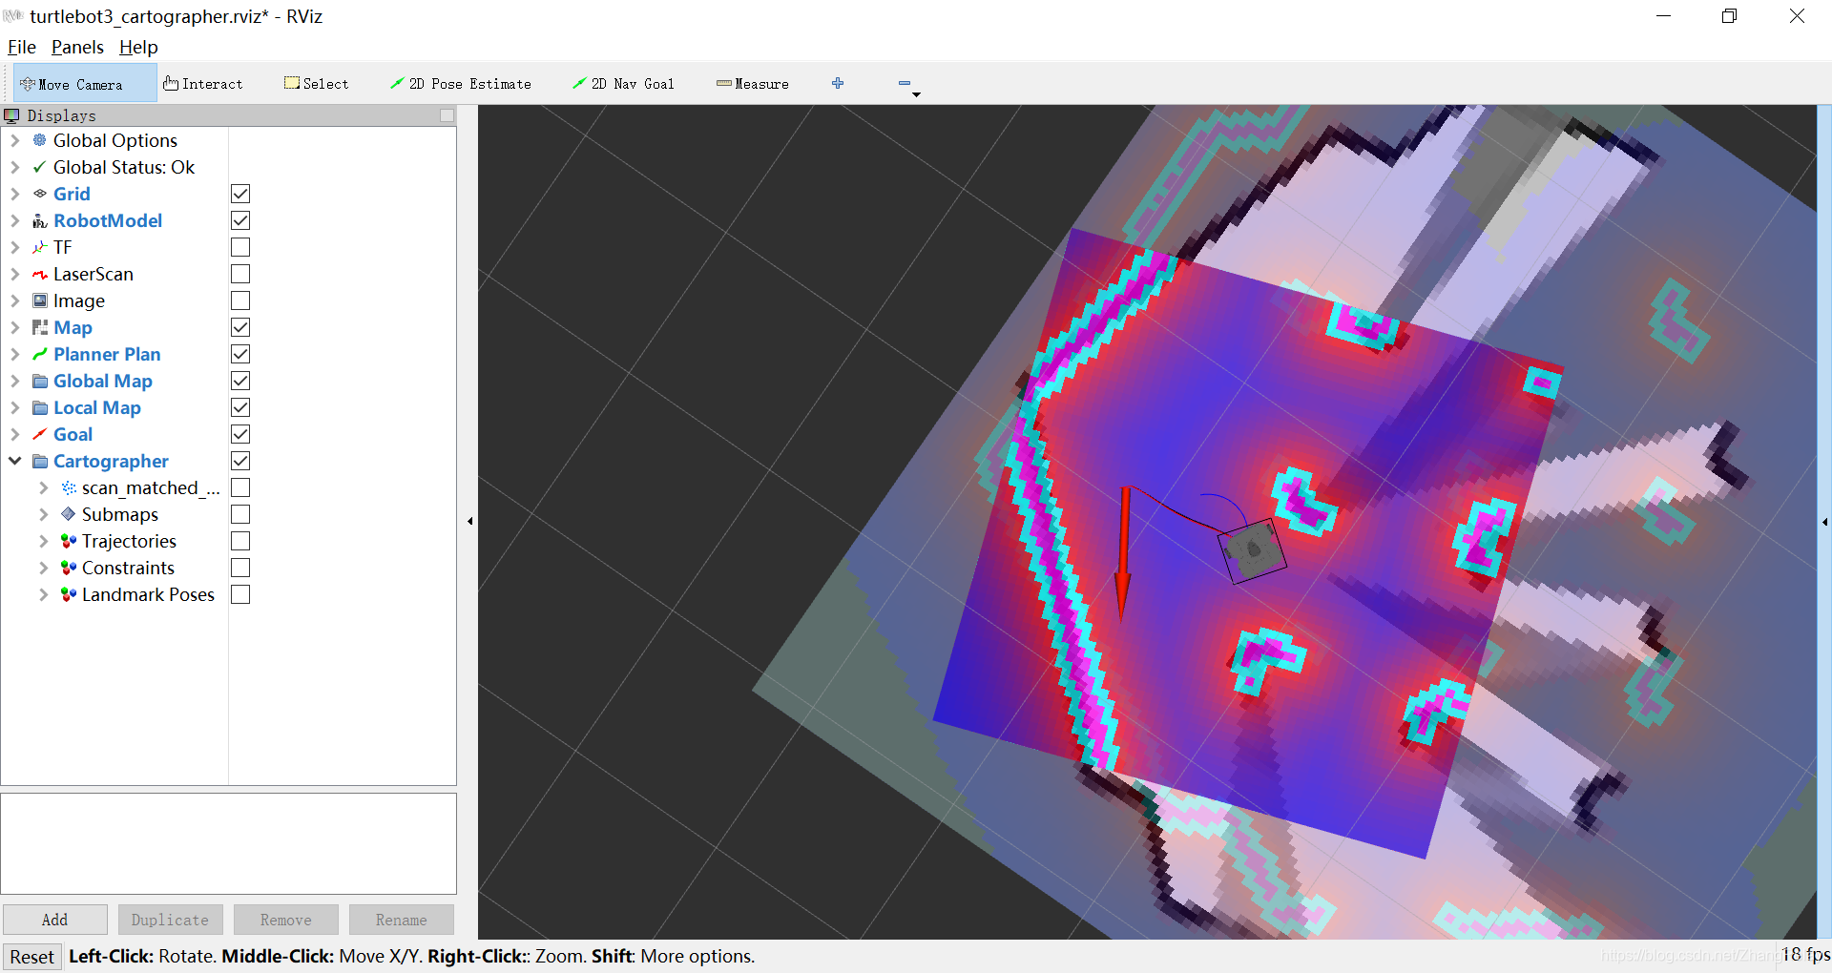Click the right-side panel splitter arrow
Viewport: 1832px width, 973px height.
tap(1824, 522)
